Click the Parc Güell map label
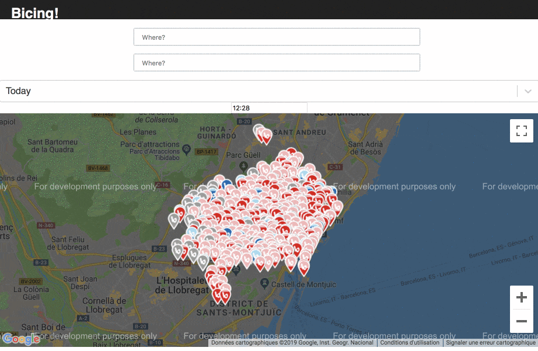 [243, 155]
